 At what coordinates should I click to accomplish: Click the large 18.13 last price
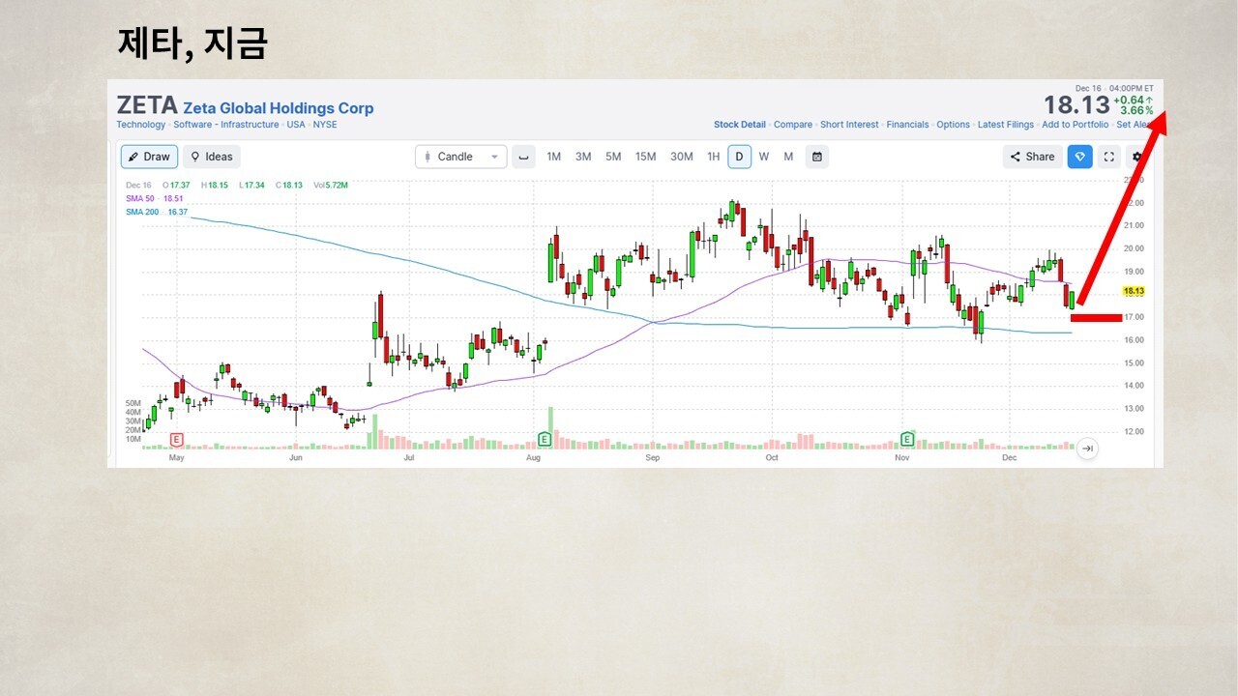tap(1076, 104)
